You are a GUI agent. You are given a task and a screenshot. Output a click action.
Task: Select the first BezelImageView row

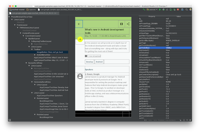(46, 101)
